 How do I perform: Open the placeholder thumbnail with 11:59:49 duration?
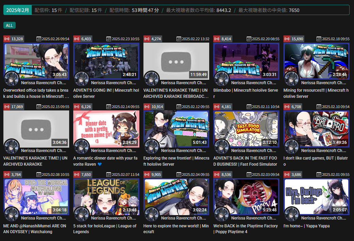tap(176, 61)
